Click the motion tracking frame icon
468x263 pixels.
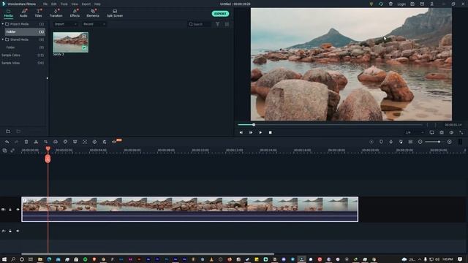coord(85,142)
